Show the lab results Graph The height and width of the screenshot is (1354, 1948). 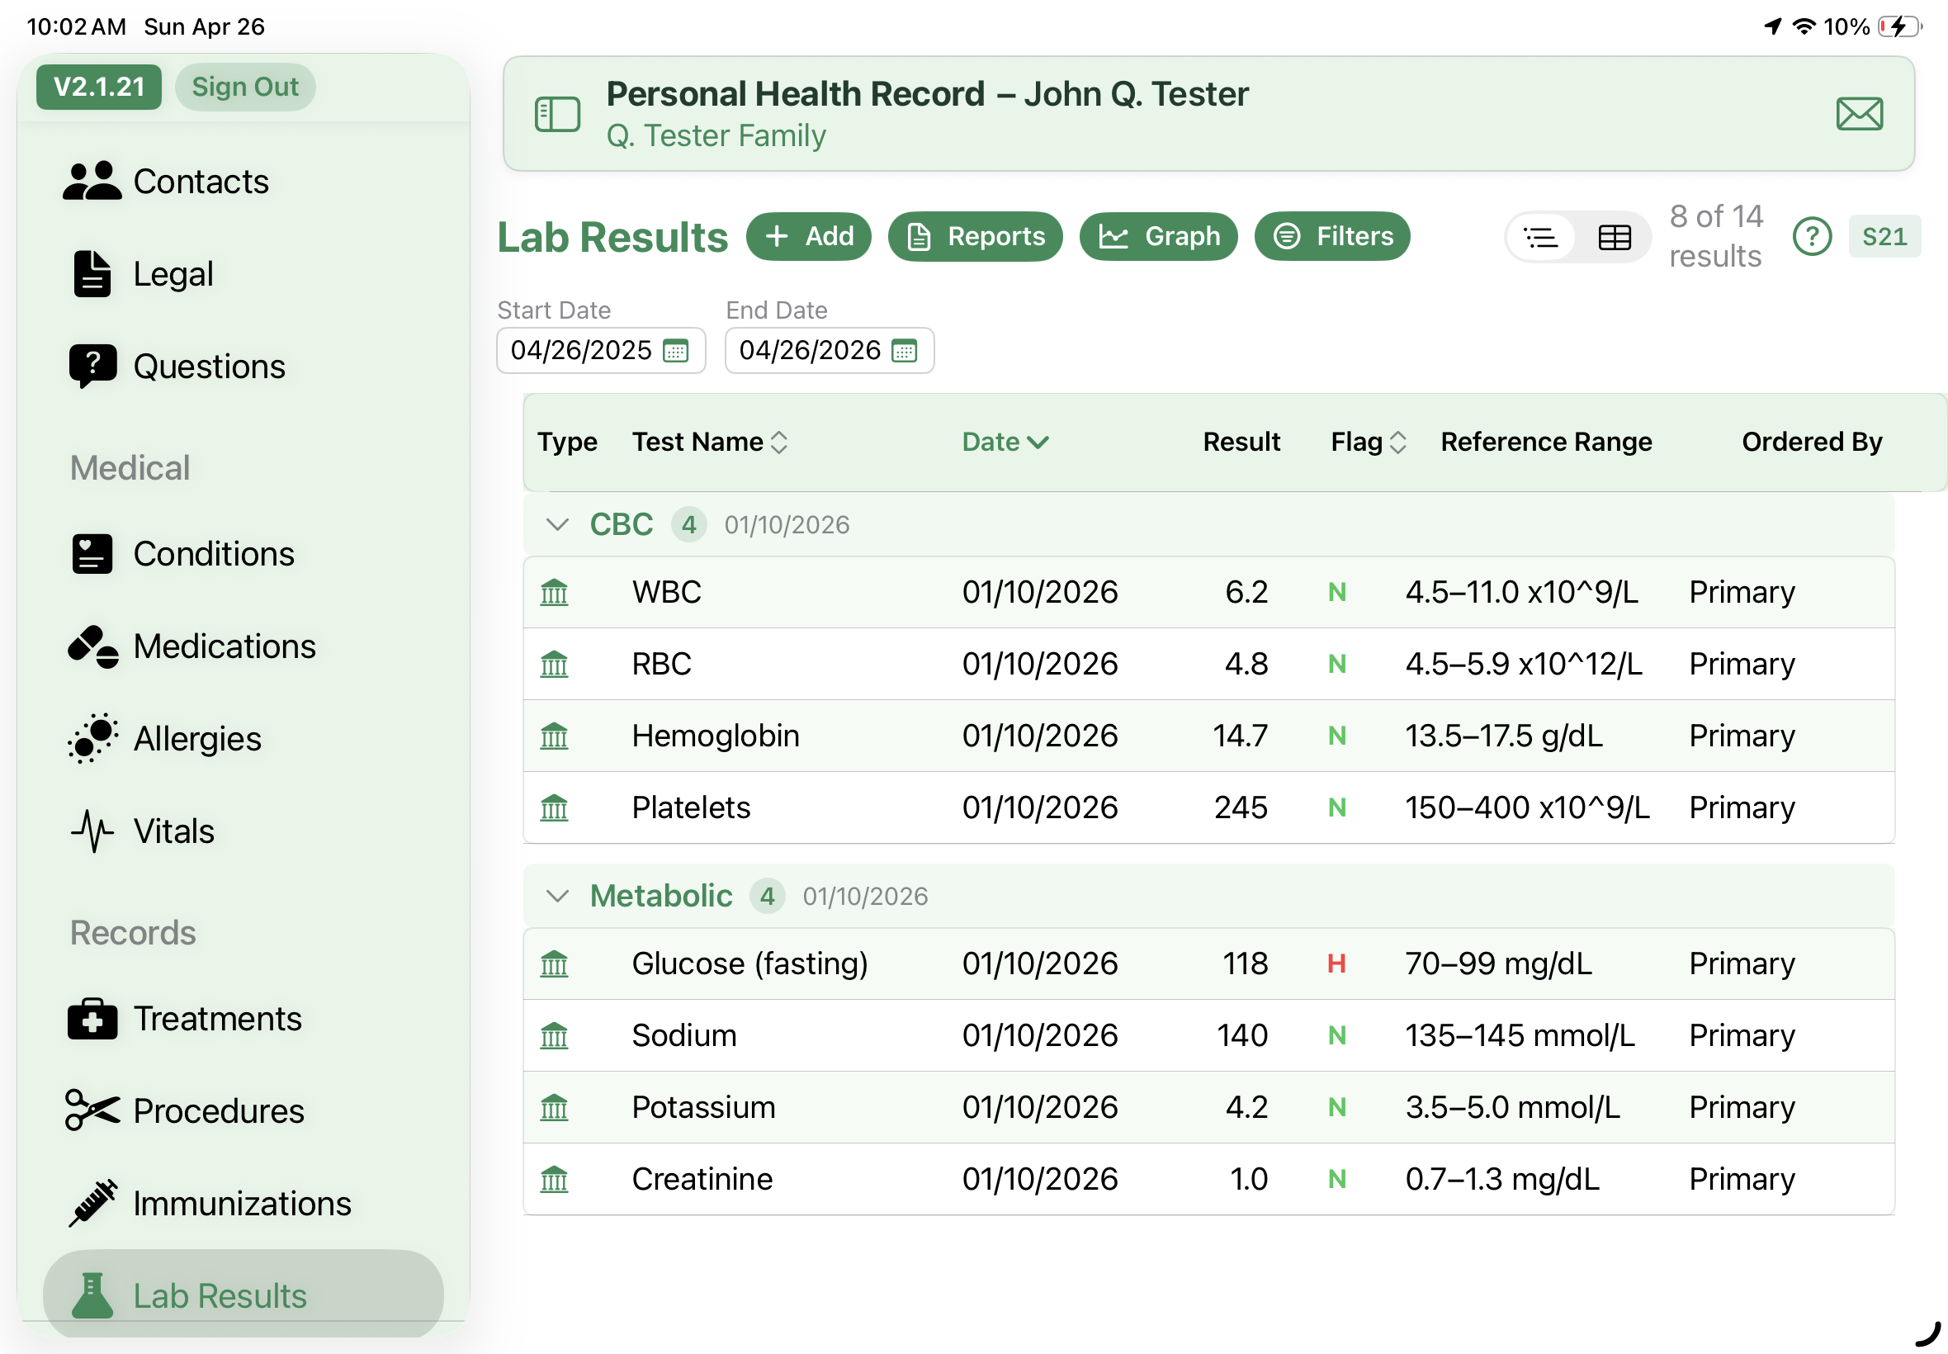1157,237
